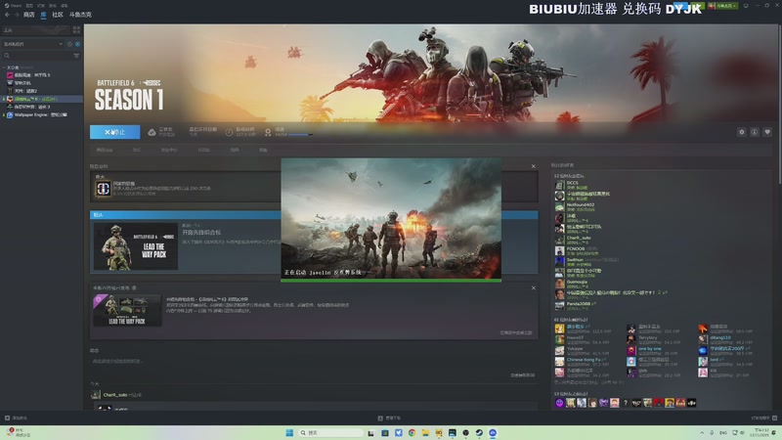782x440 pixels.
Task: Open Chrome from the taskbar
Action: point(412,432)
